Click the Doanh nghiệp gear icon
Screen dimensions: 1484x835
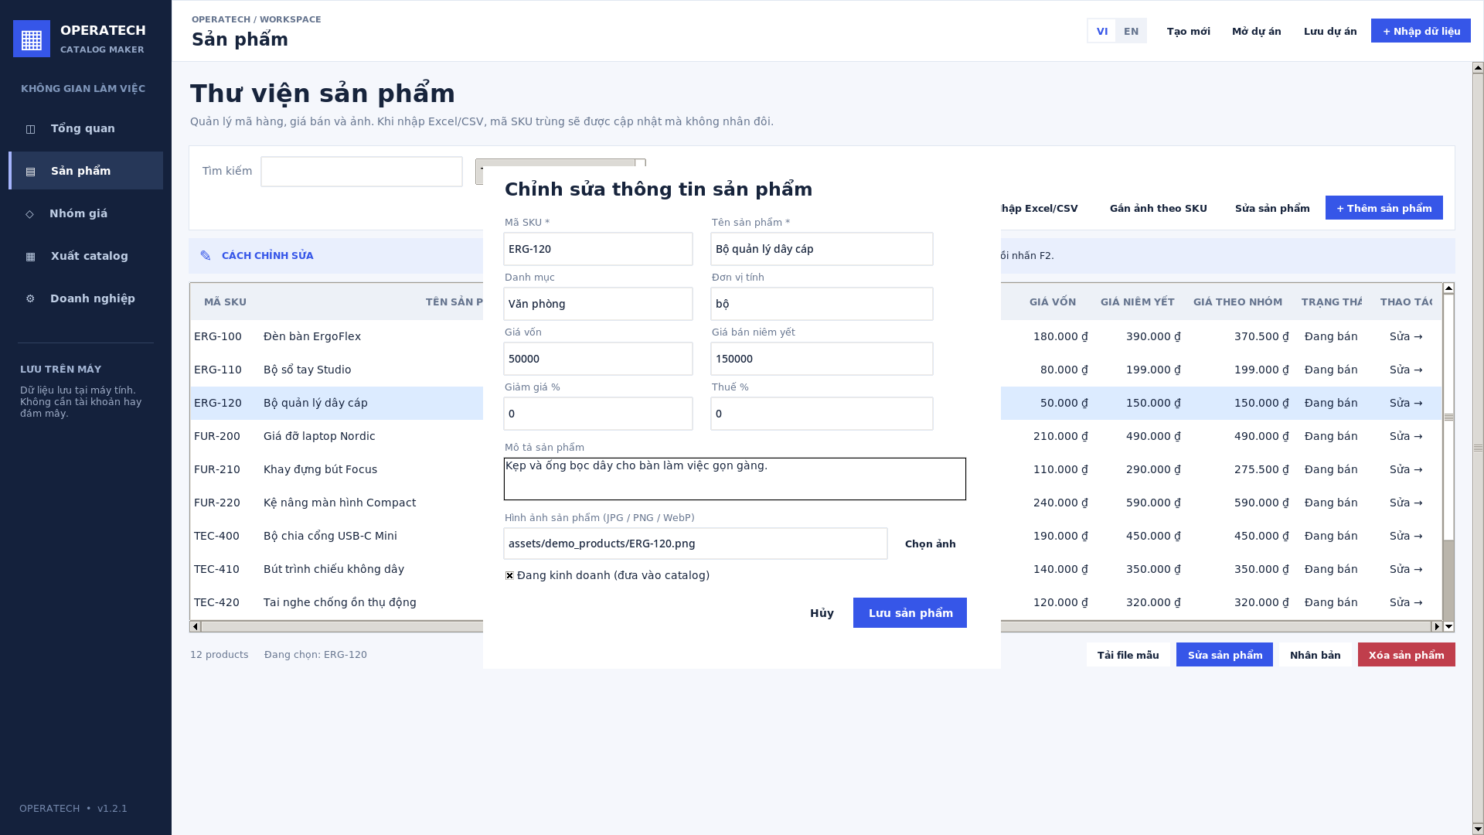(x=30, y=298)
